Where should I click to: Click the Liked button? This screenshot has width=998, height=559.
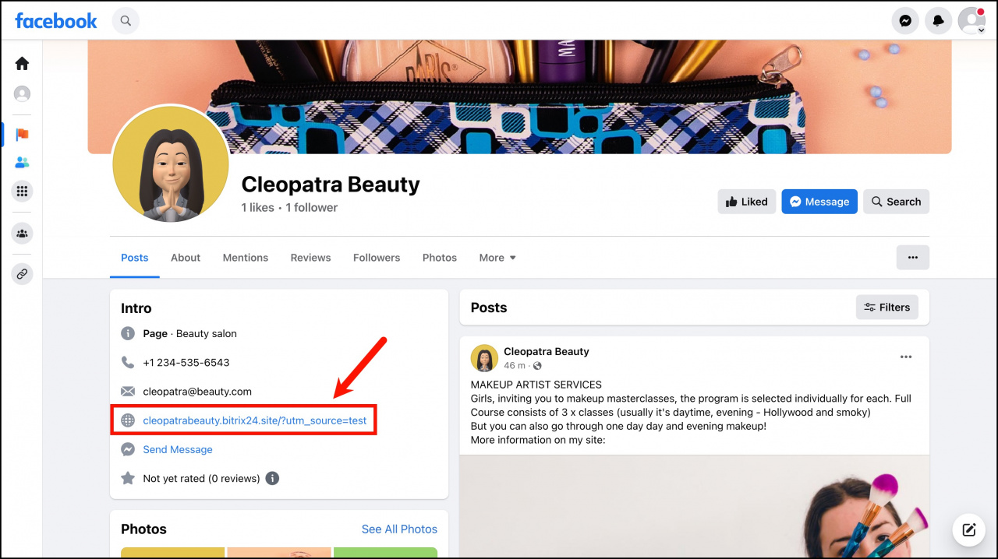point(747,202)
